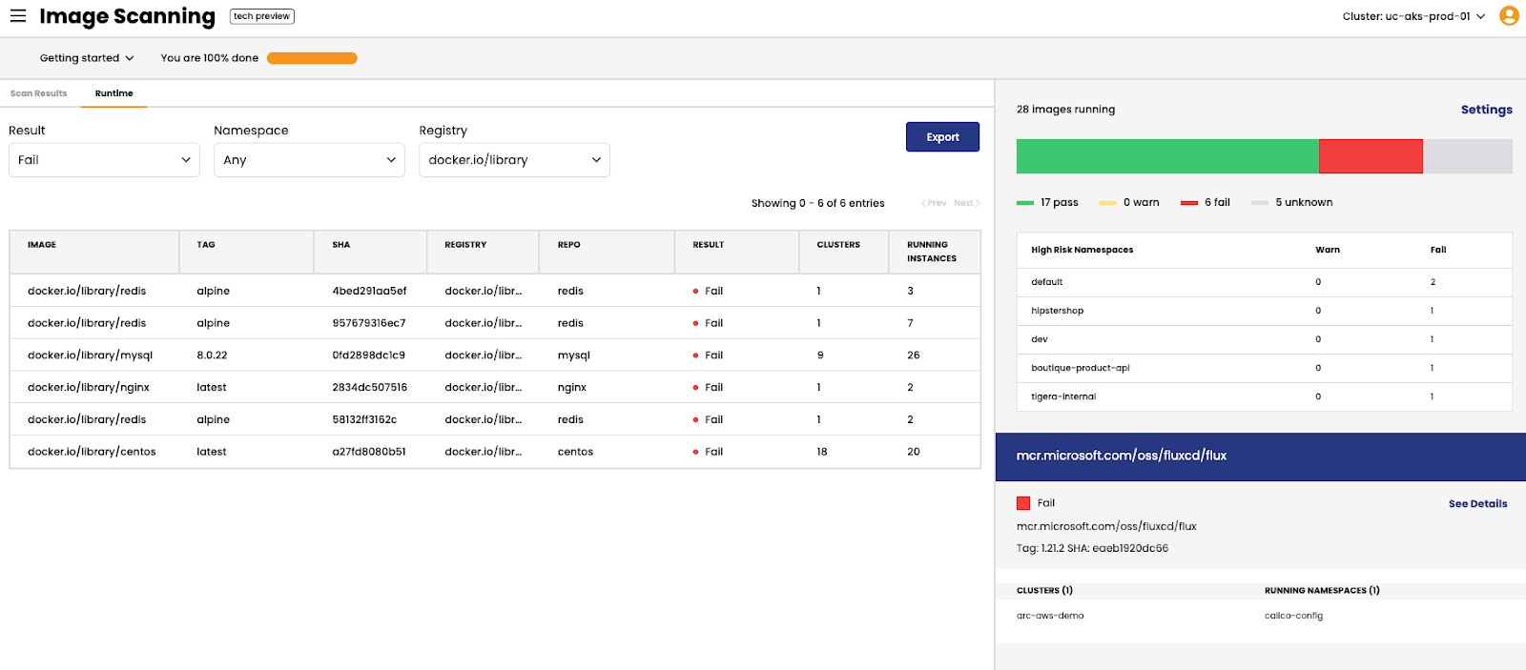Click the 6 fail legend entry
Viewport: 1526px width, 670px height.
point(1206,202)
